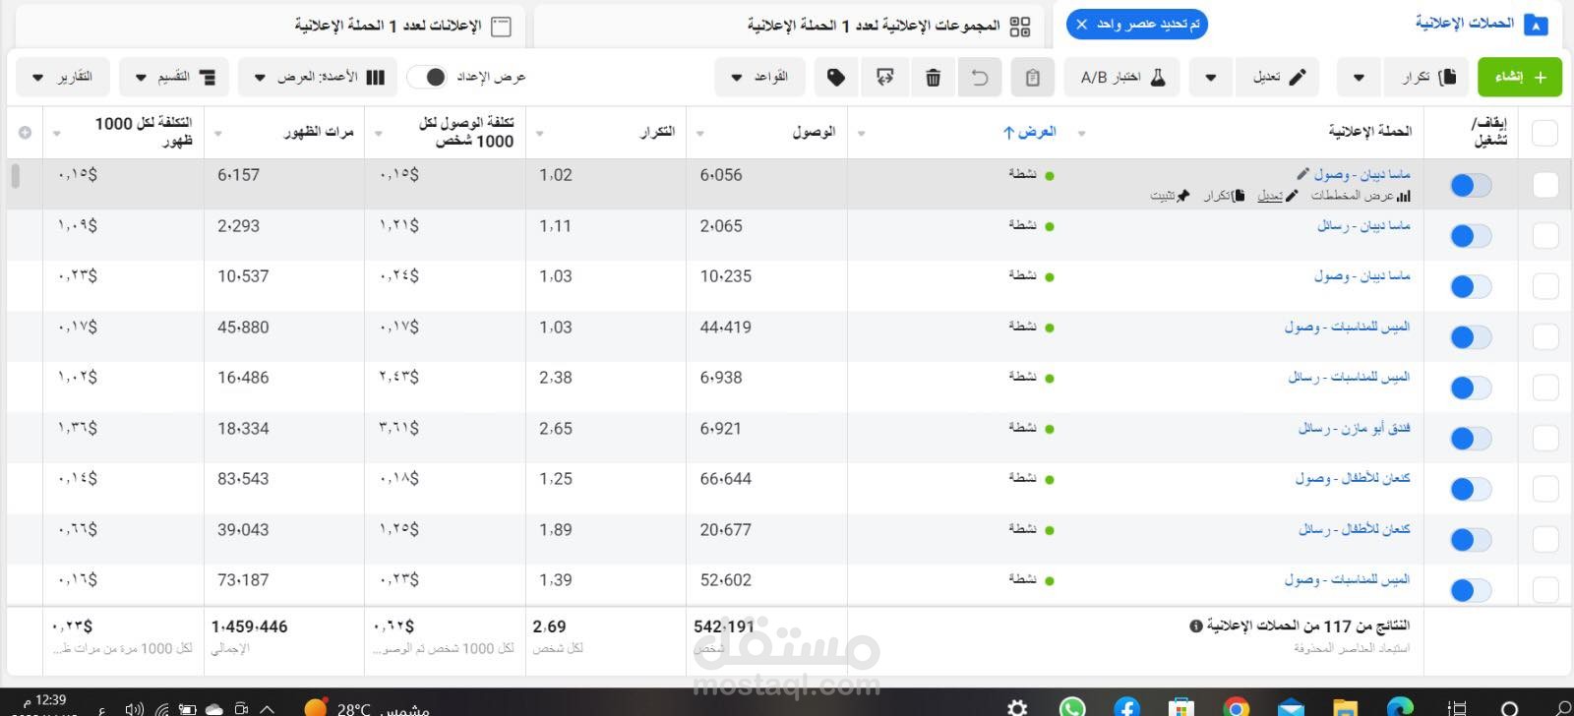
Task: Toggle off فندق أبو مازن - رسائل campaign
Action: coord(1471,439)
